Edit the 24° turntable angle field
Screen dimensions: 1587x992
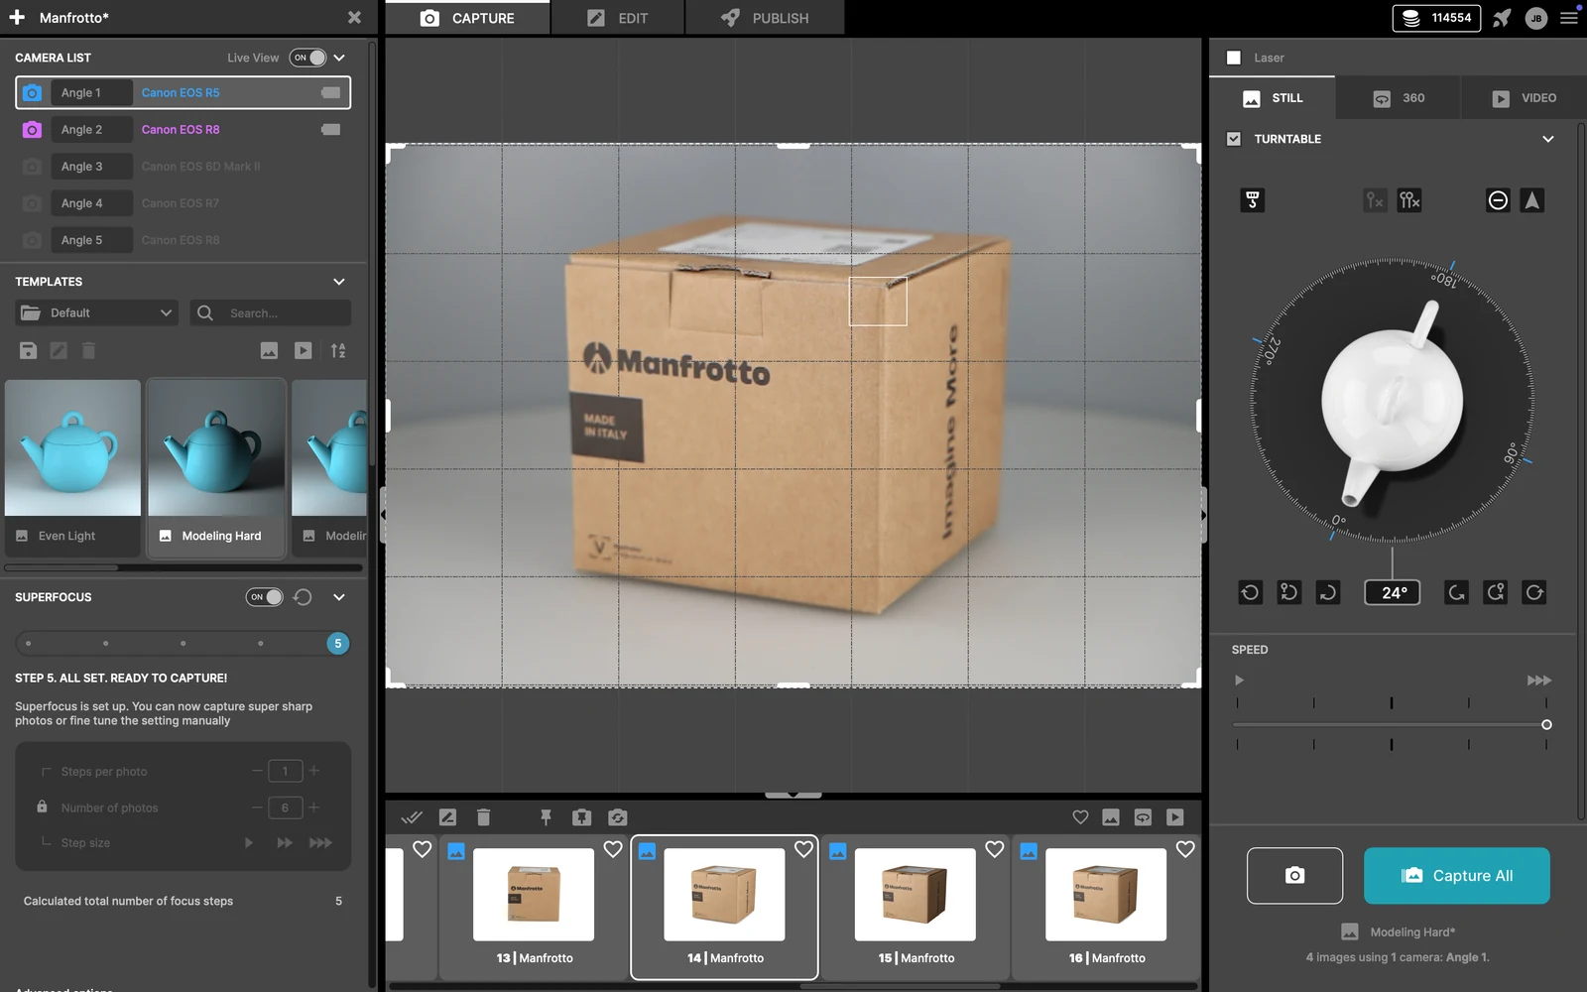point(1393,592)
